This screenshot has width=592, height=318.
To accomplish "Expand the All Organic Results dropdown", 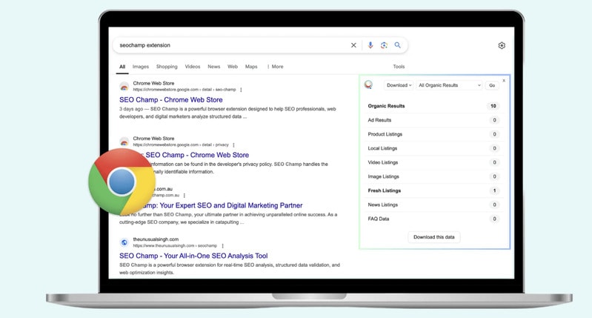I will (x=449, y=85).
